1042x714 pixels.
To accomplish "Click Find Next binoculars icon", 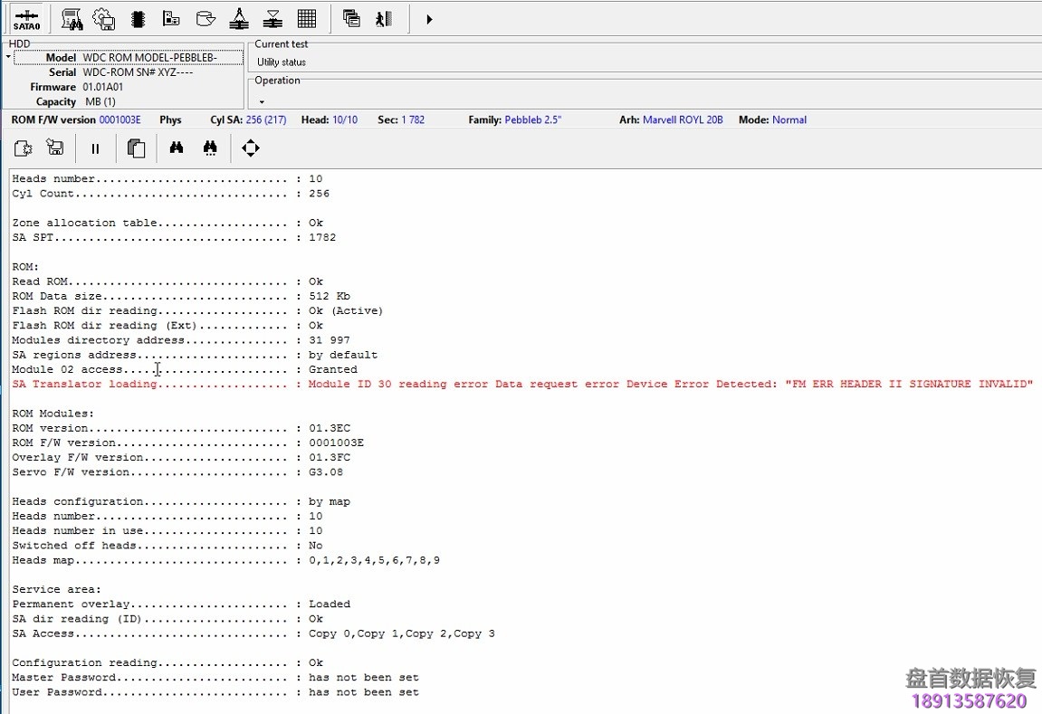I will click(210, 148).
